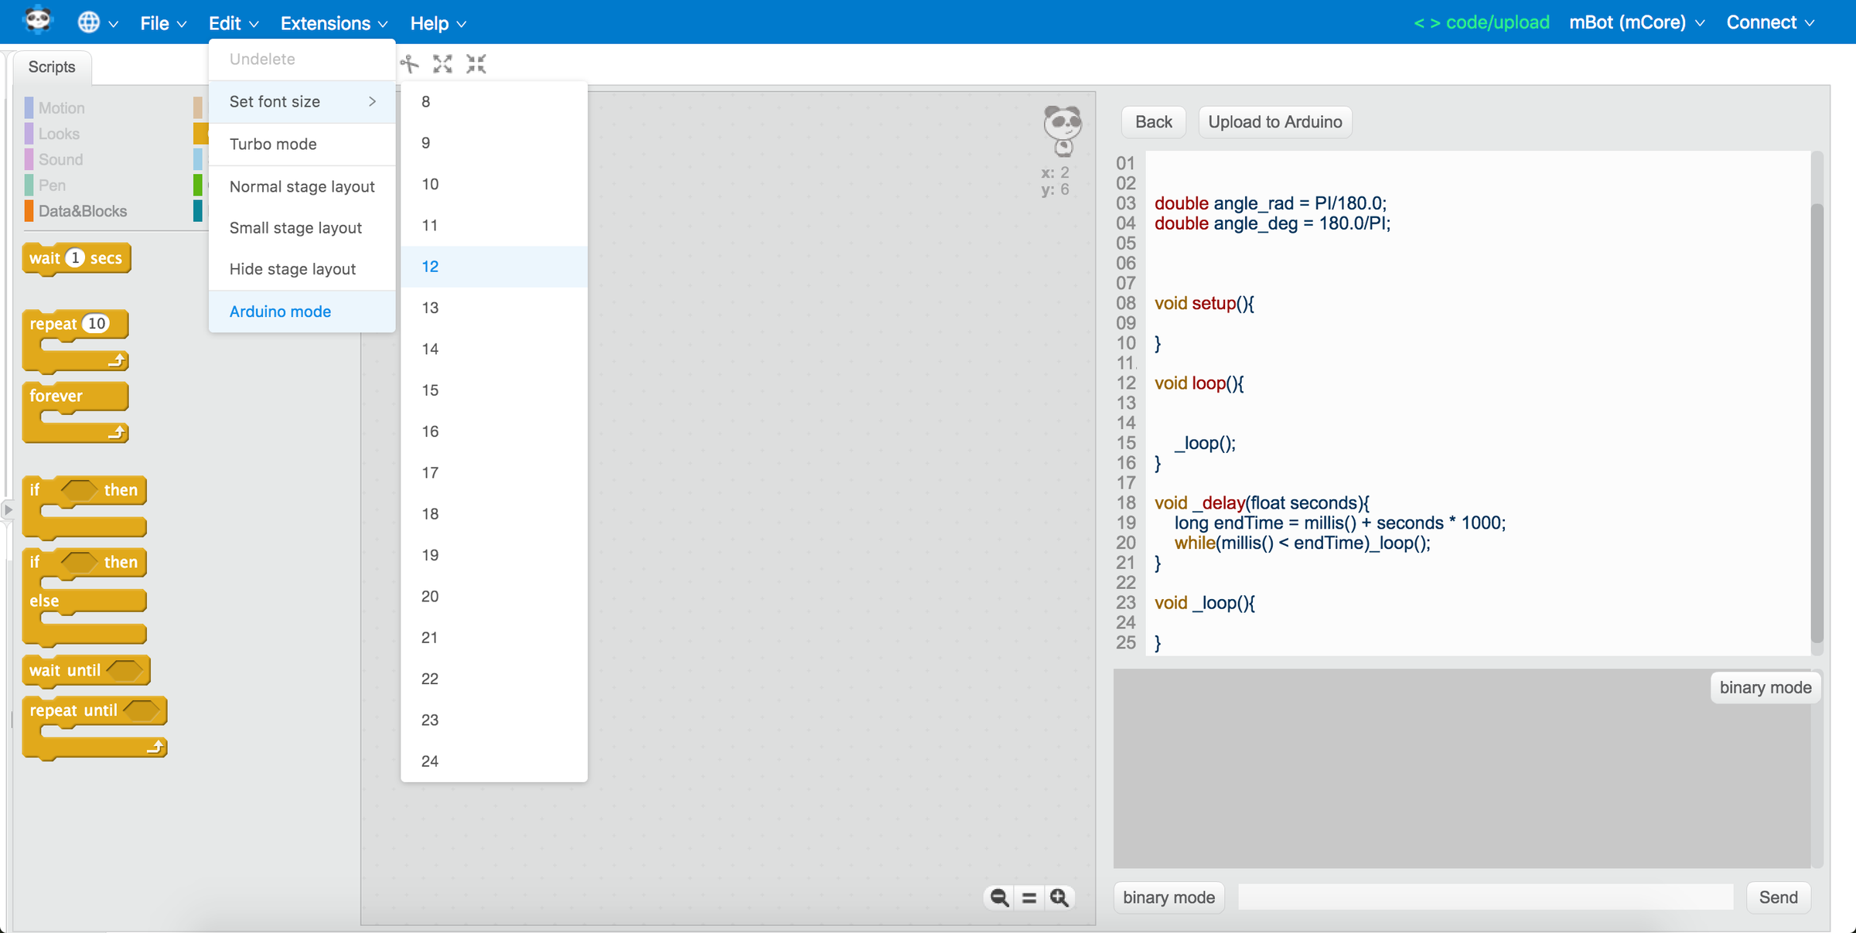
Task: Toggle binary mode in the serial monitor panel
Action: [1765, 687]
